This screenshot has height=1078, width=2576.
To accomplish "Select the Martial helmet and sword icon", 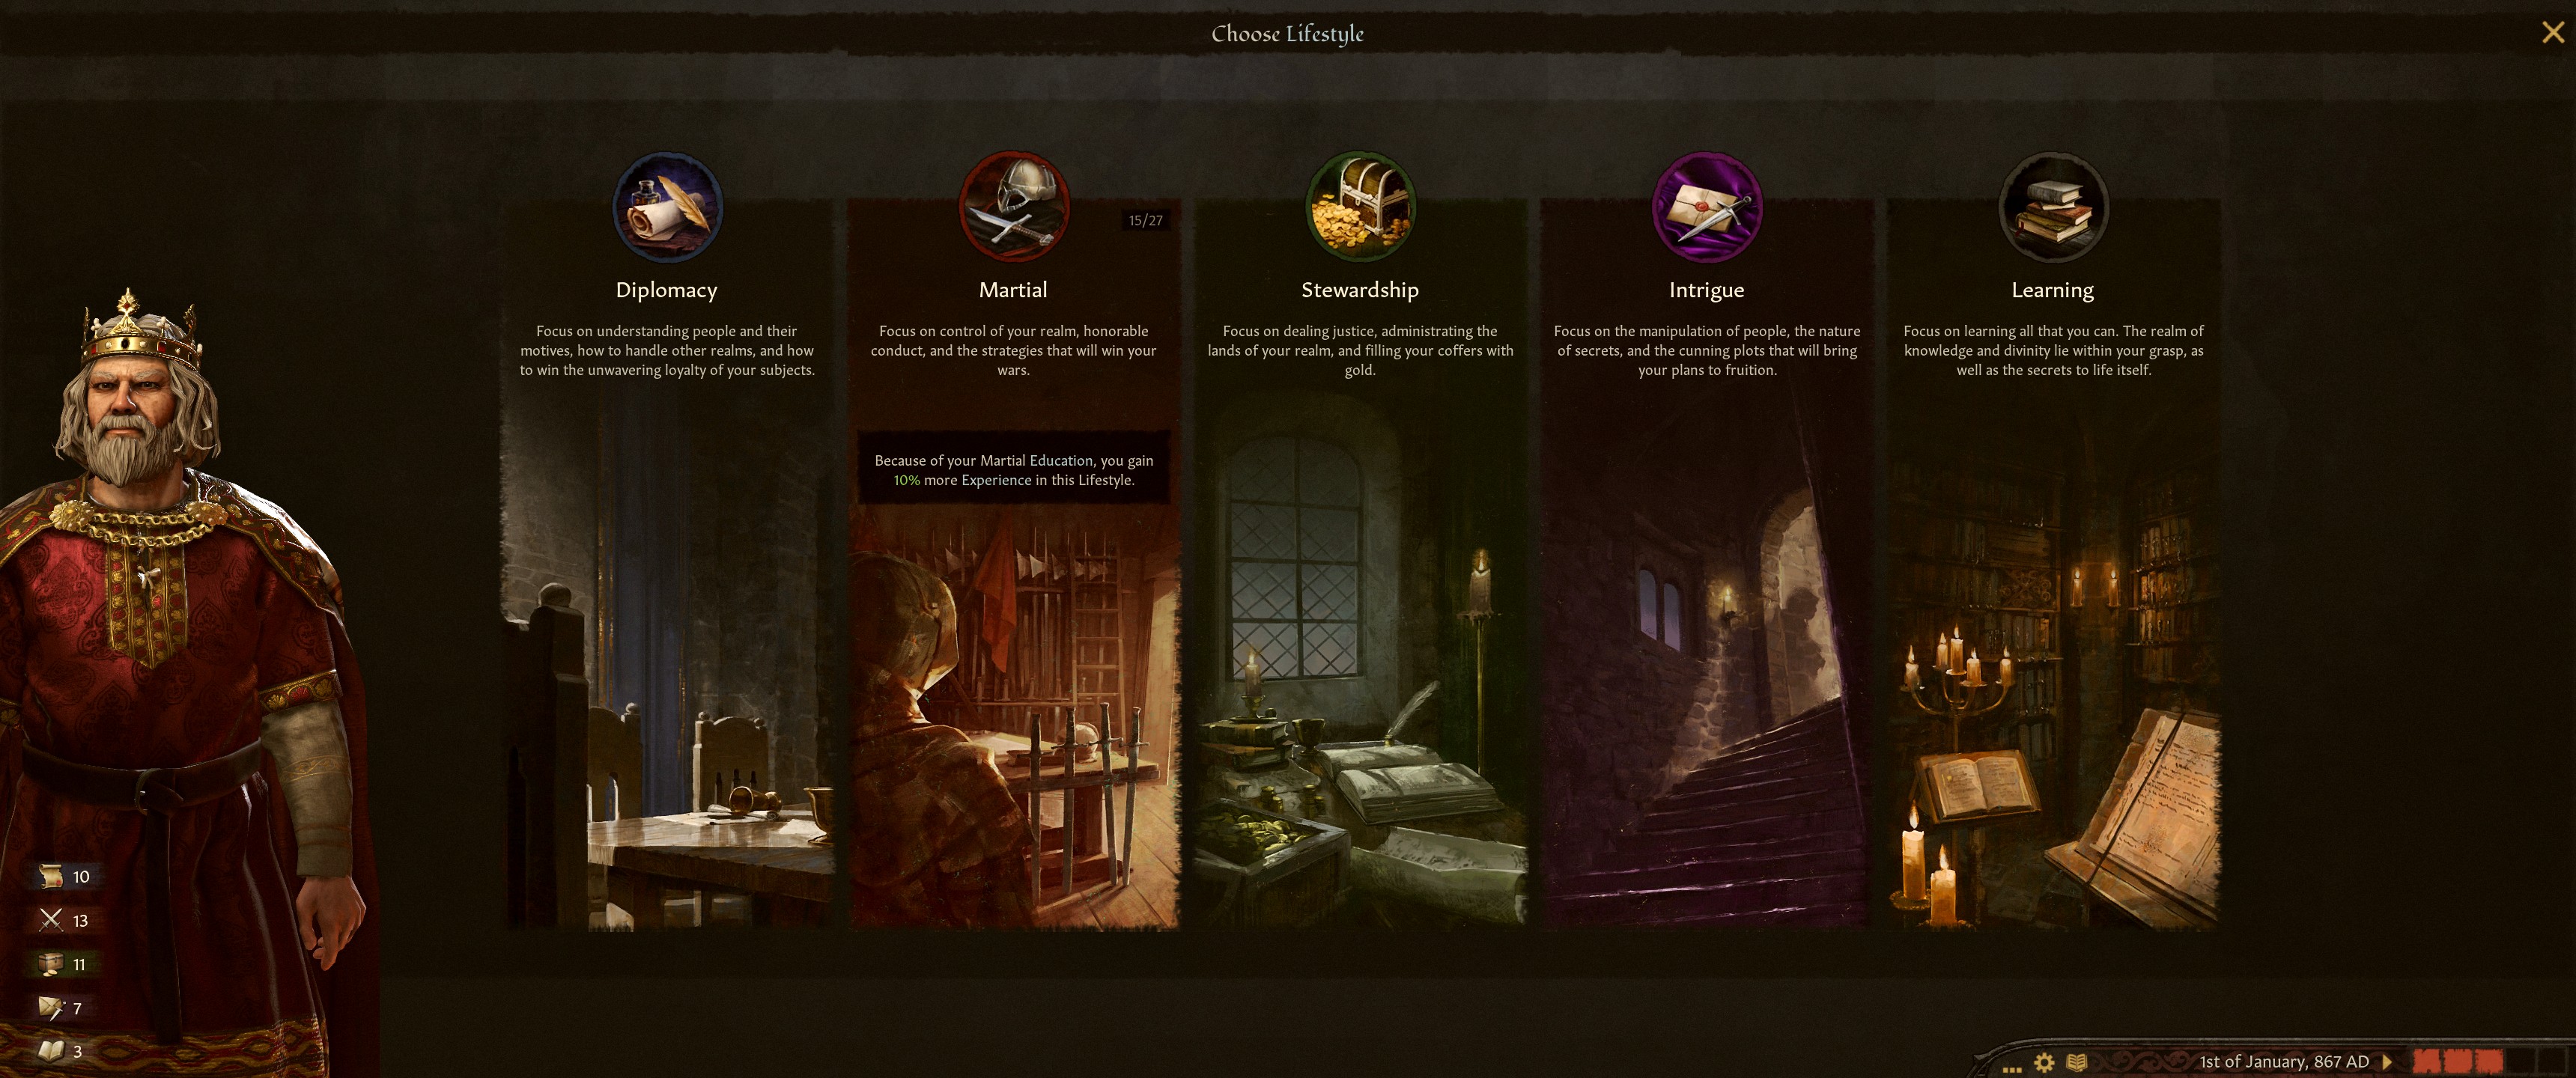I will (x=1014, y=207).
